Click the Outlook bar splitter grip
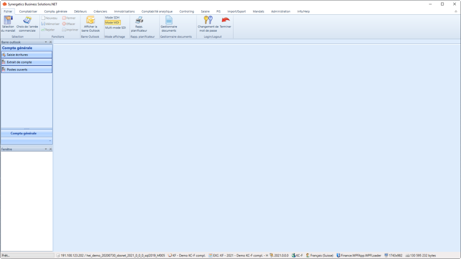The width and height of the screenshot is (461, 259). tap(27, 129)
